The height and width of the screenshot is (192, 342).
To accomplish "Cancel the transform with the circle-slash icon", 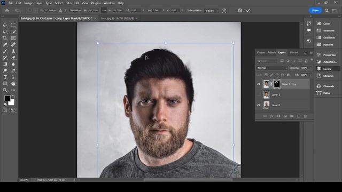I will [x=240, y=11].
